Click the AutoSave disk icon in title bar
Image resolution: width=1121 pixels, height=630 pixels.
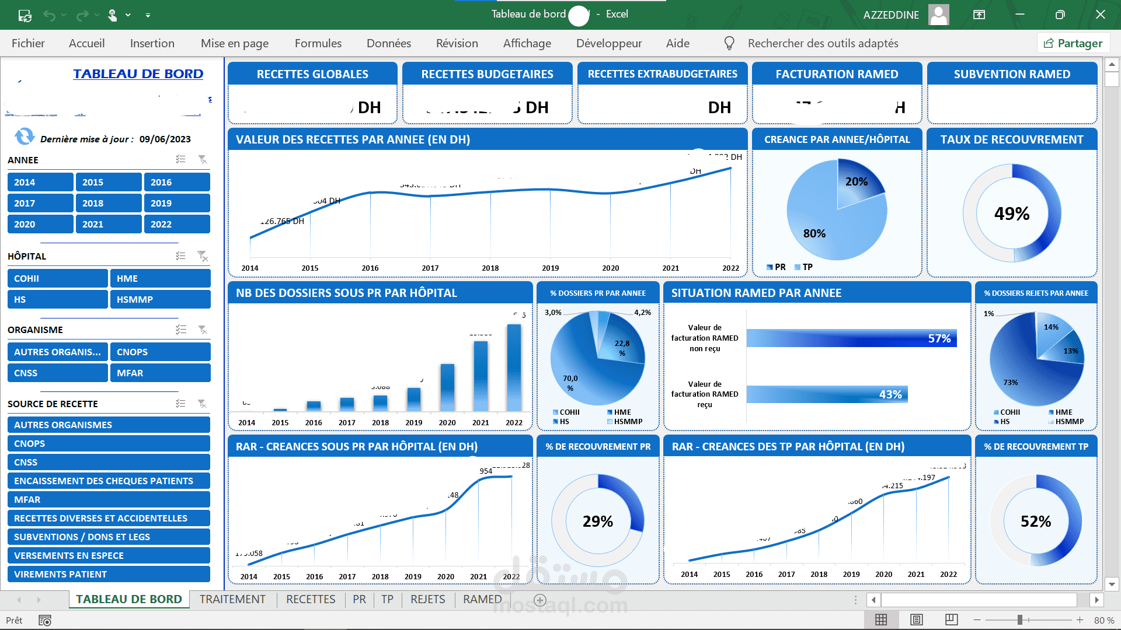tap(25, 15)
